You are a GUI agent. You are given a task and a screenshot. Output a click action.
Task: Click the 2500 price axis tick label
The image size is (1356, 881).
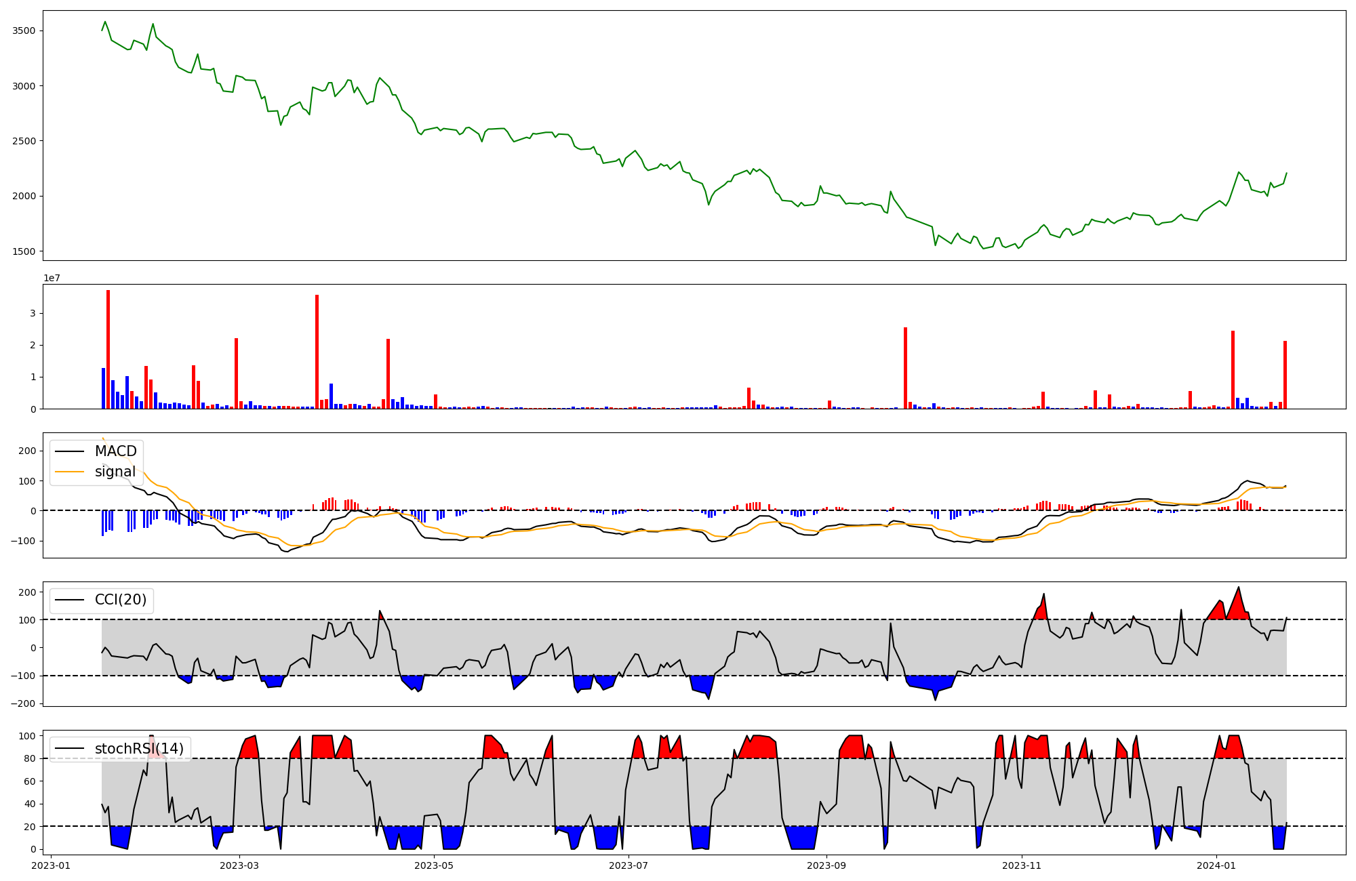[x=24, y=141]
